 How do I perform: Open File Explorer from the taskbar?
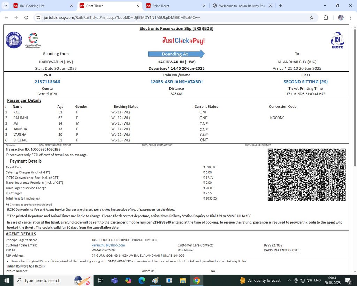(x=183, y=280)
